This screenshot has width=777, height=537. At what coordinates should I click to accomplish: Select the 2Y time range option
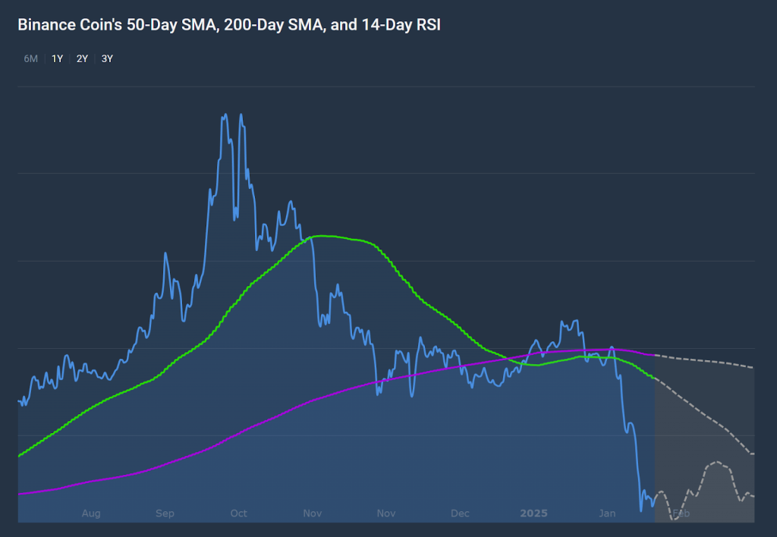click(x=81, y=58)
